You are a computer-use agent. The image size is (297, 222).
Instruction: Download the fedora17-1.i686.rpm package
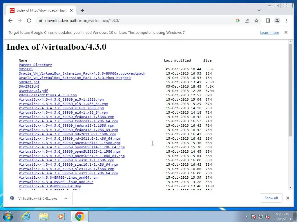click(x=66, y=117)
